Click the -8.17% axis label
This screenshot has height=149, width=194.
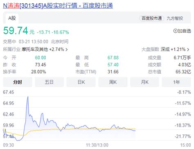click(184, 92)
